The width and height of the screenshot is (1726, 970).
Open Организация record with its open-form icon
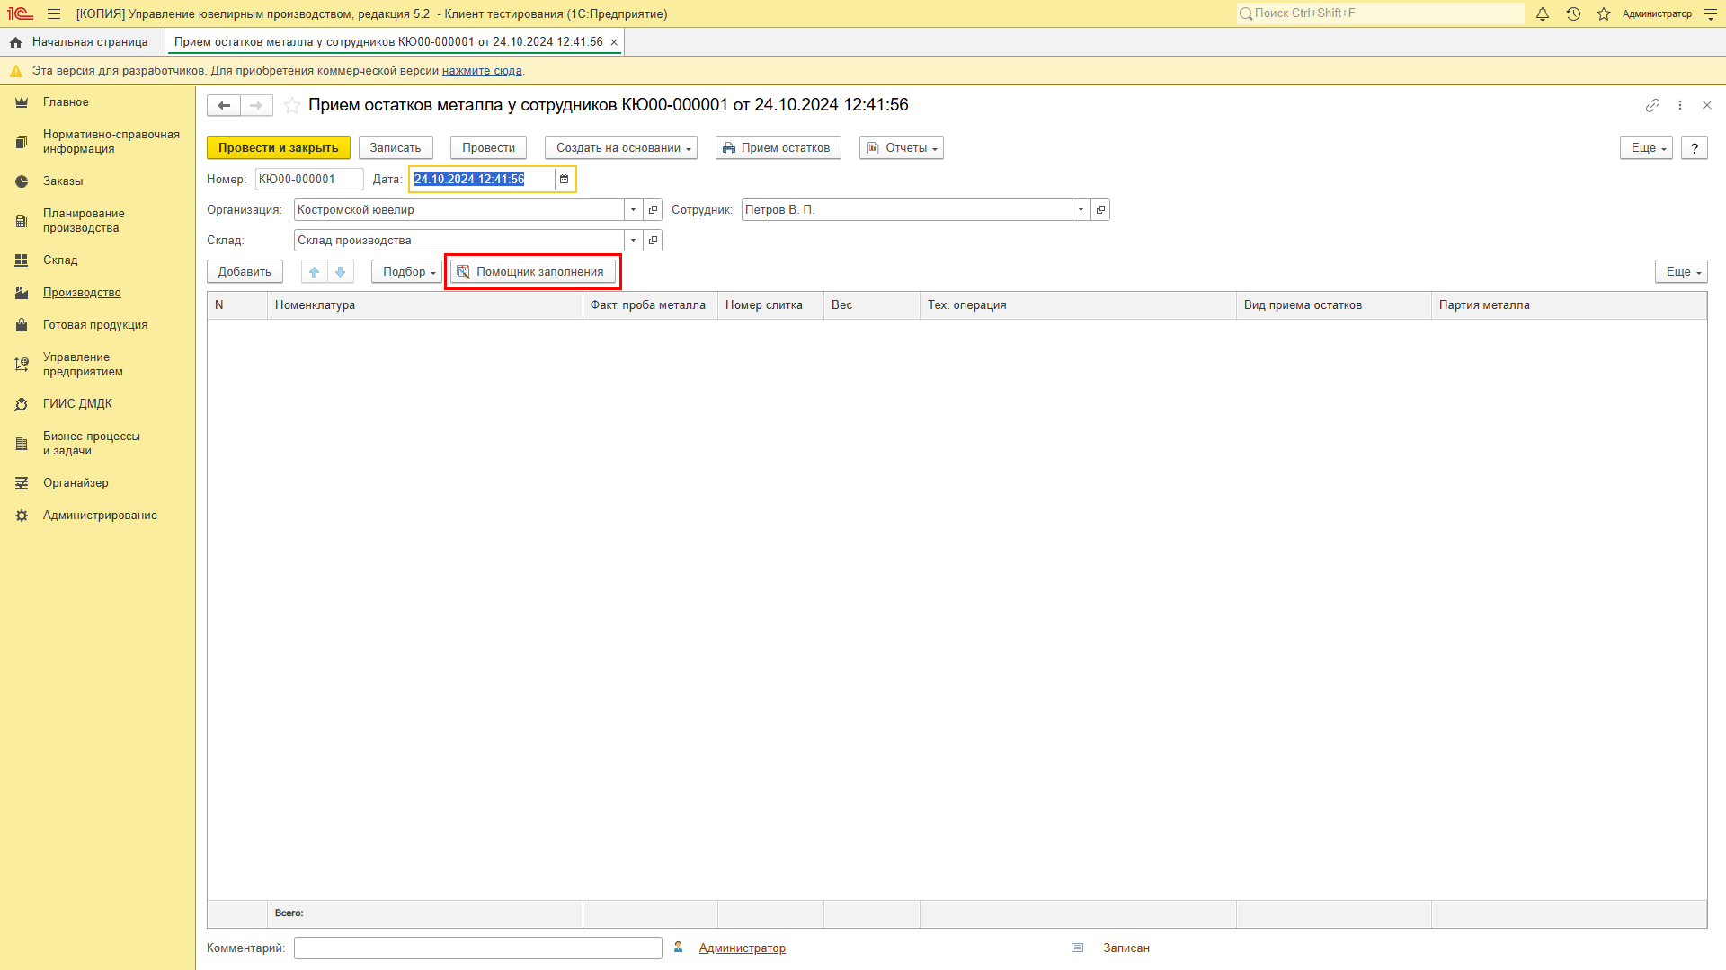tap(654, 210)
